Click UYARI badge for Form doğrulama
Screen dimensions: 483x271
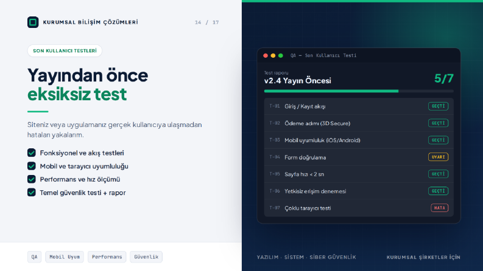point(438,157)
